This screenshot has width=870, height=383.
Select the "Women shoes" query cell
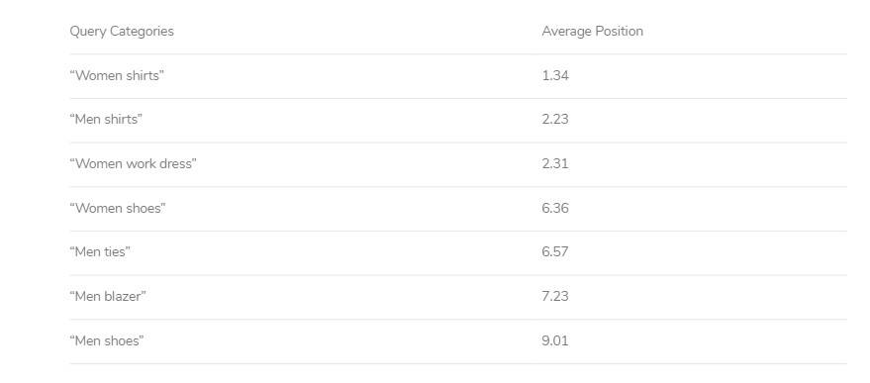click(118, 208)
